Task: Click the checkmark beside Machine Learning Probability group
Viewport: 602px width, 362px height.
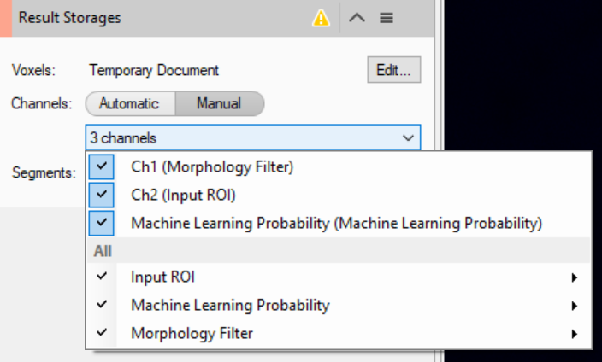Action: (x=103, y=305)
